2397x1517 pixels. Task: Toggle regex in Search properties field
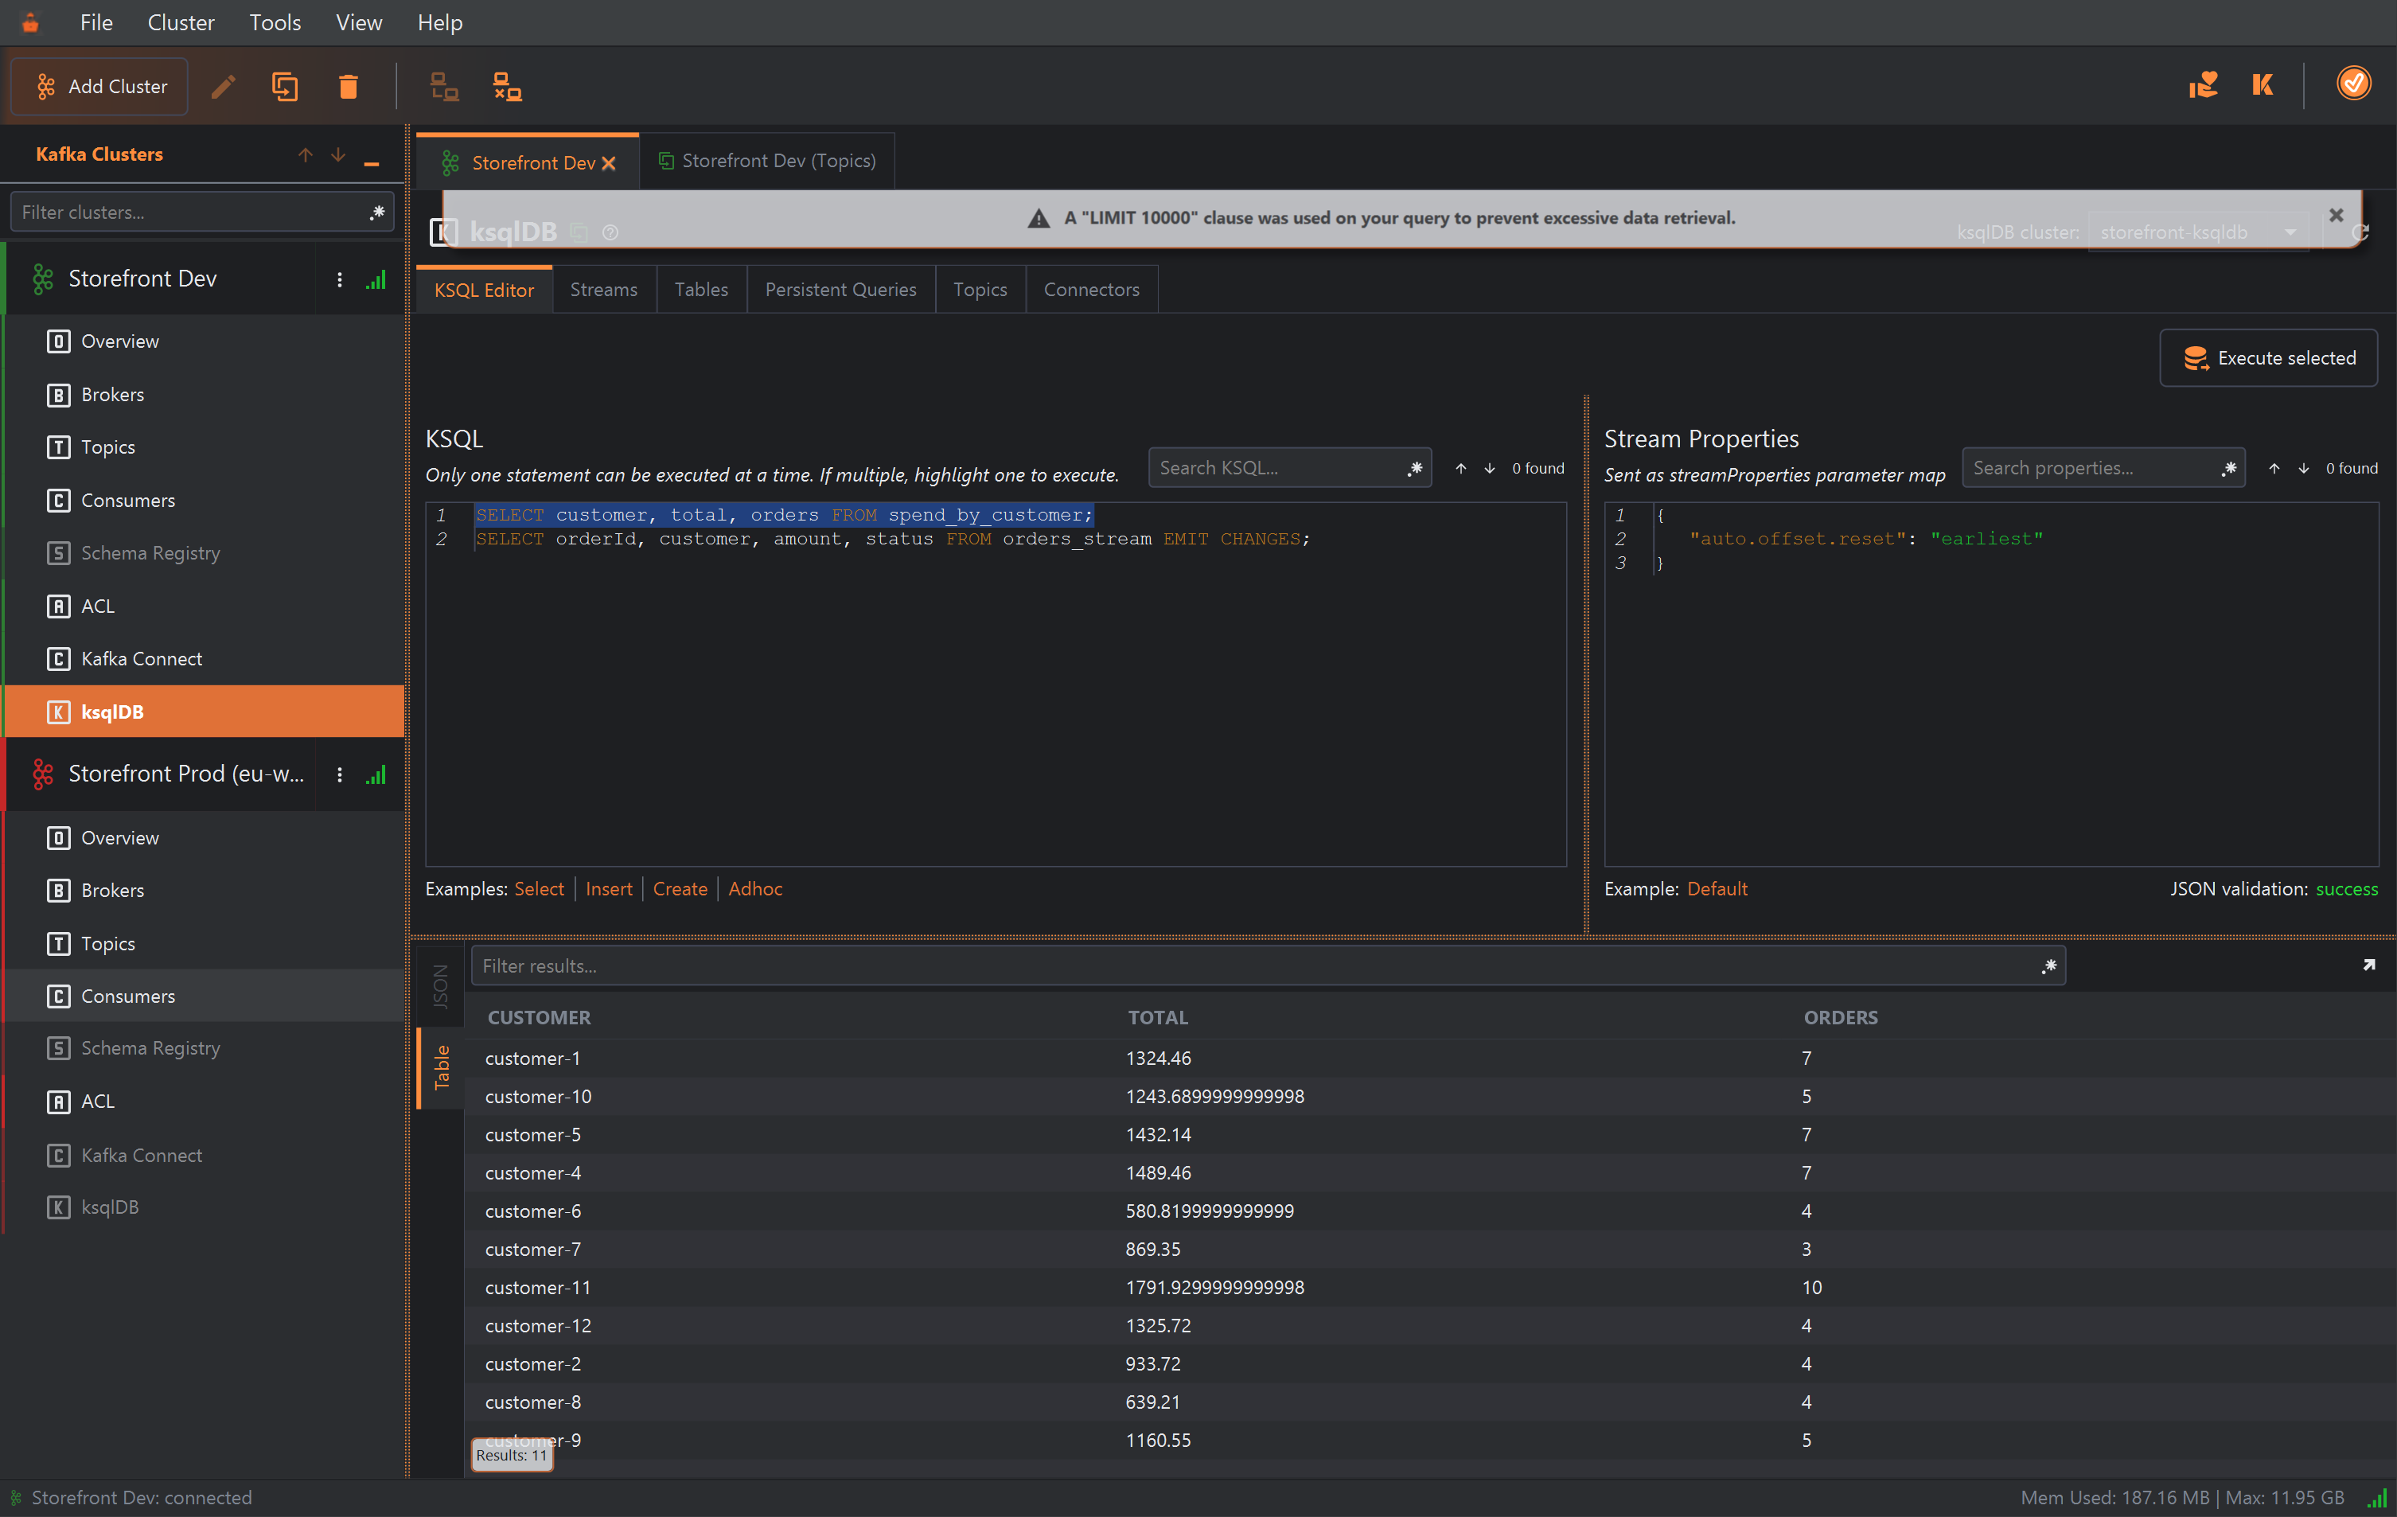2229,468
